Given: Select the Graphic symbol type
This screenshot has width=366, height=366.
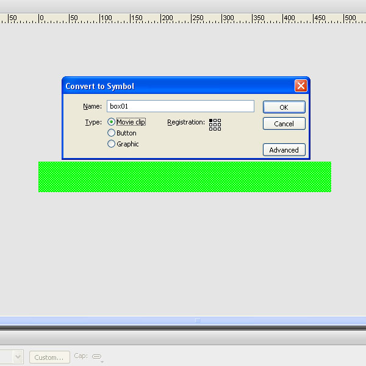Looking at the screenshot, I should tap(112, 144).
